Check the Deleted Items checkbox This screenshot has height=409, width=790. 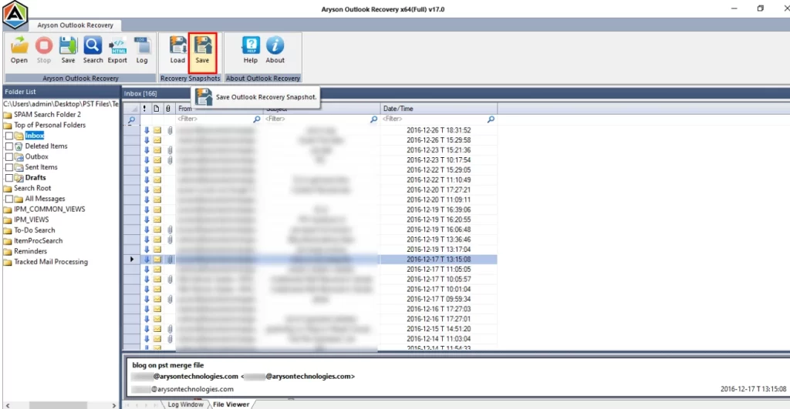point(9,146)
